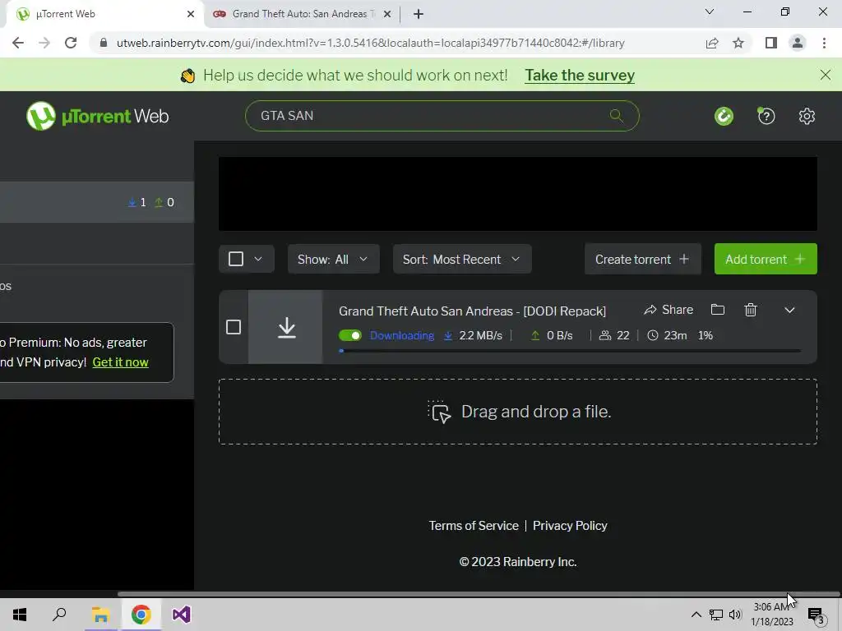The width and height of the screenshot is (842, 631).
Task: Click the search magnifier icon in GTA SAN field
Action: pyautogui.click(x=617, y=115)
